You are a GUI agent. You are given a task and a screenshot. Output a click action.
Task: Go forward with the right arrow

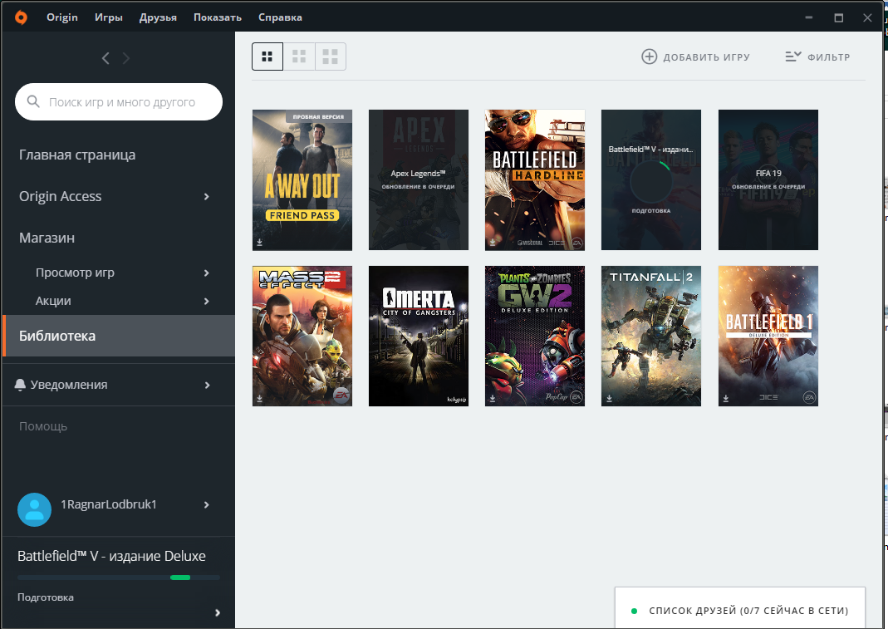[125, 58]
